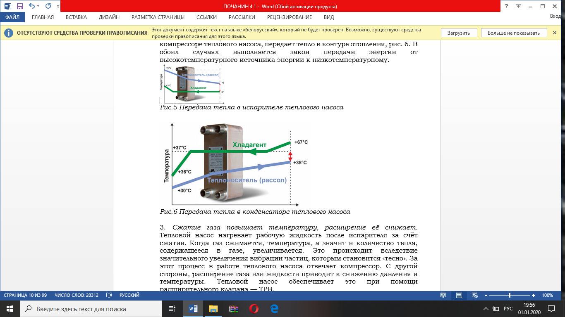This screenshot has width=565, height=317.
Task: Click the zoom slider handle
Action: click(509, 295)
